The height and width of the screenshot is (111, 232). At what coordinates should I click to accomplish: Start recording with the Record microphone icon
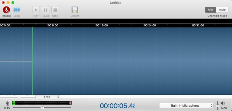tap(6, 10)
